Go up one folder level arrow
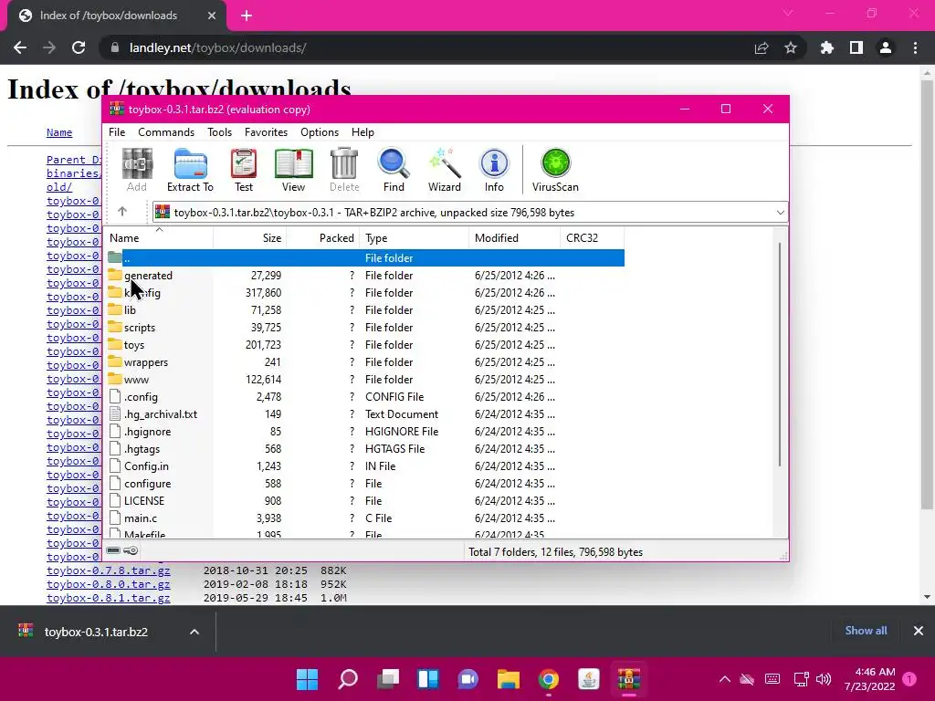 point(122,212)
